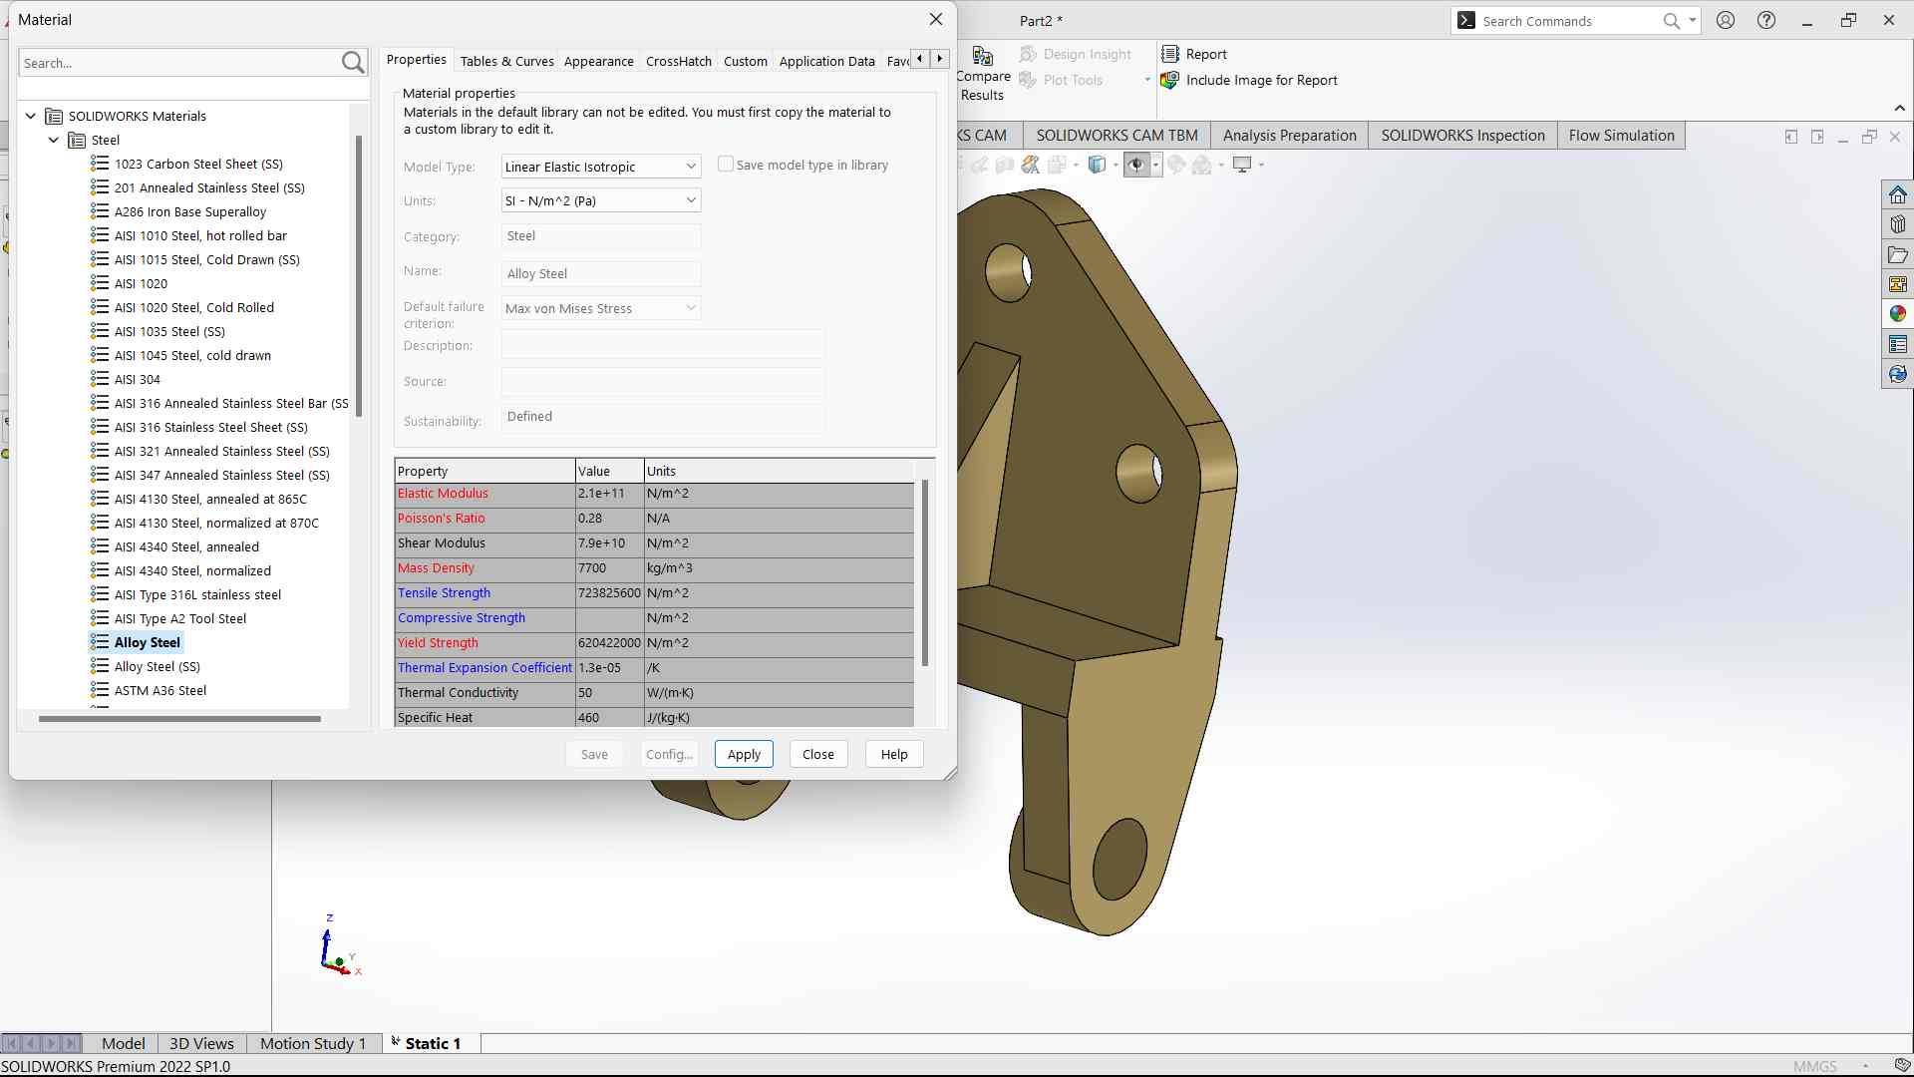Viewport: 1914px width, 1077px height.
Task: Open the Model Type dropdown
Action: click(691, 167)
